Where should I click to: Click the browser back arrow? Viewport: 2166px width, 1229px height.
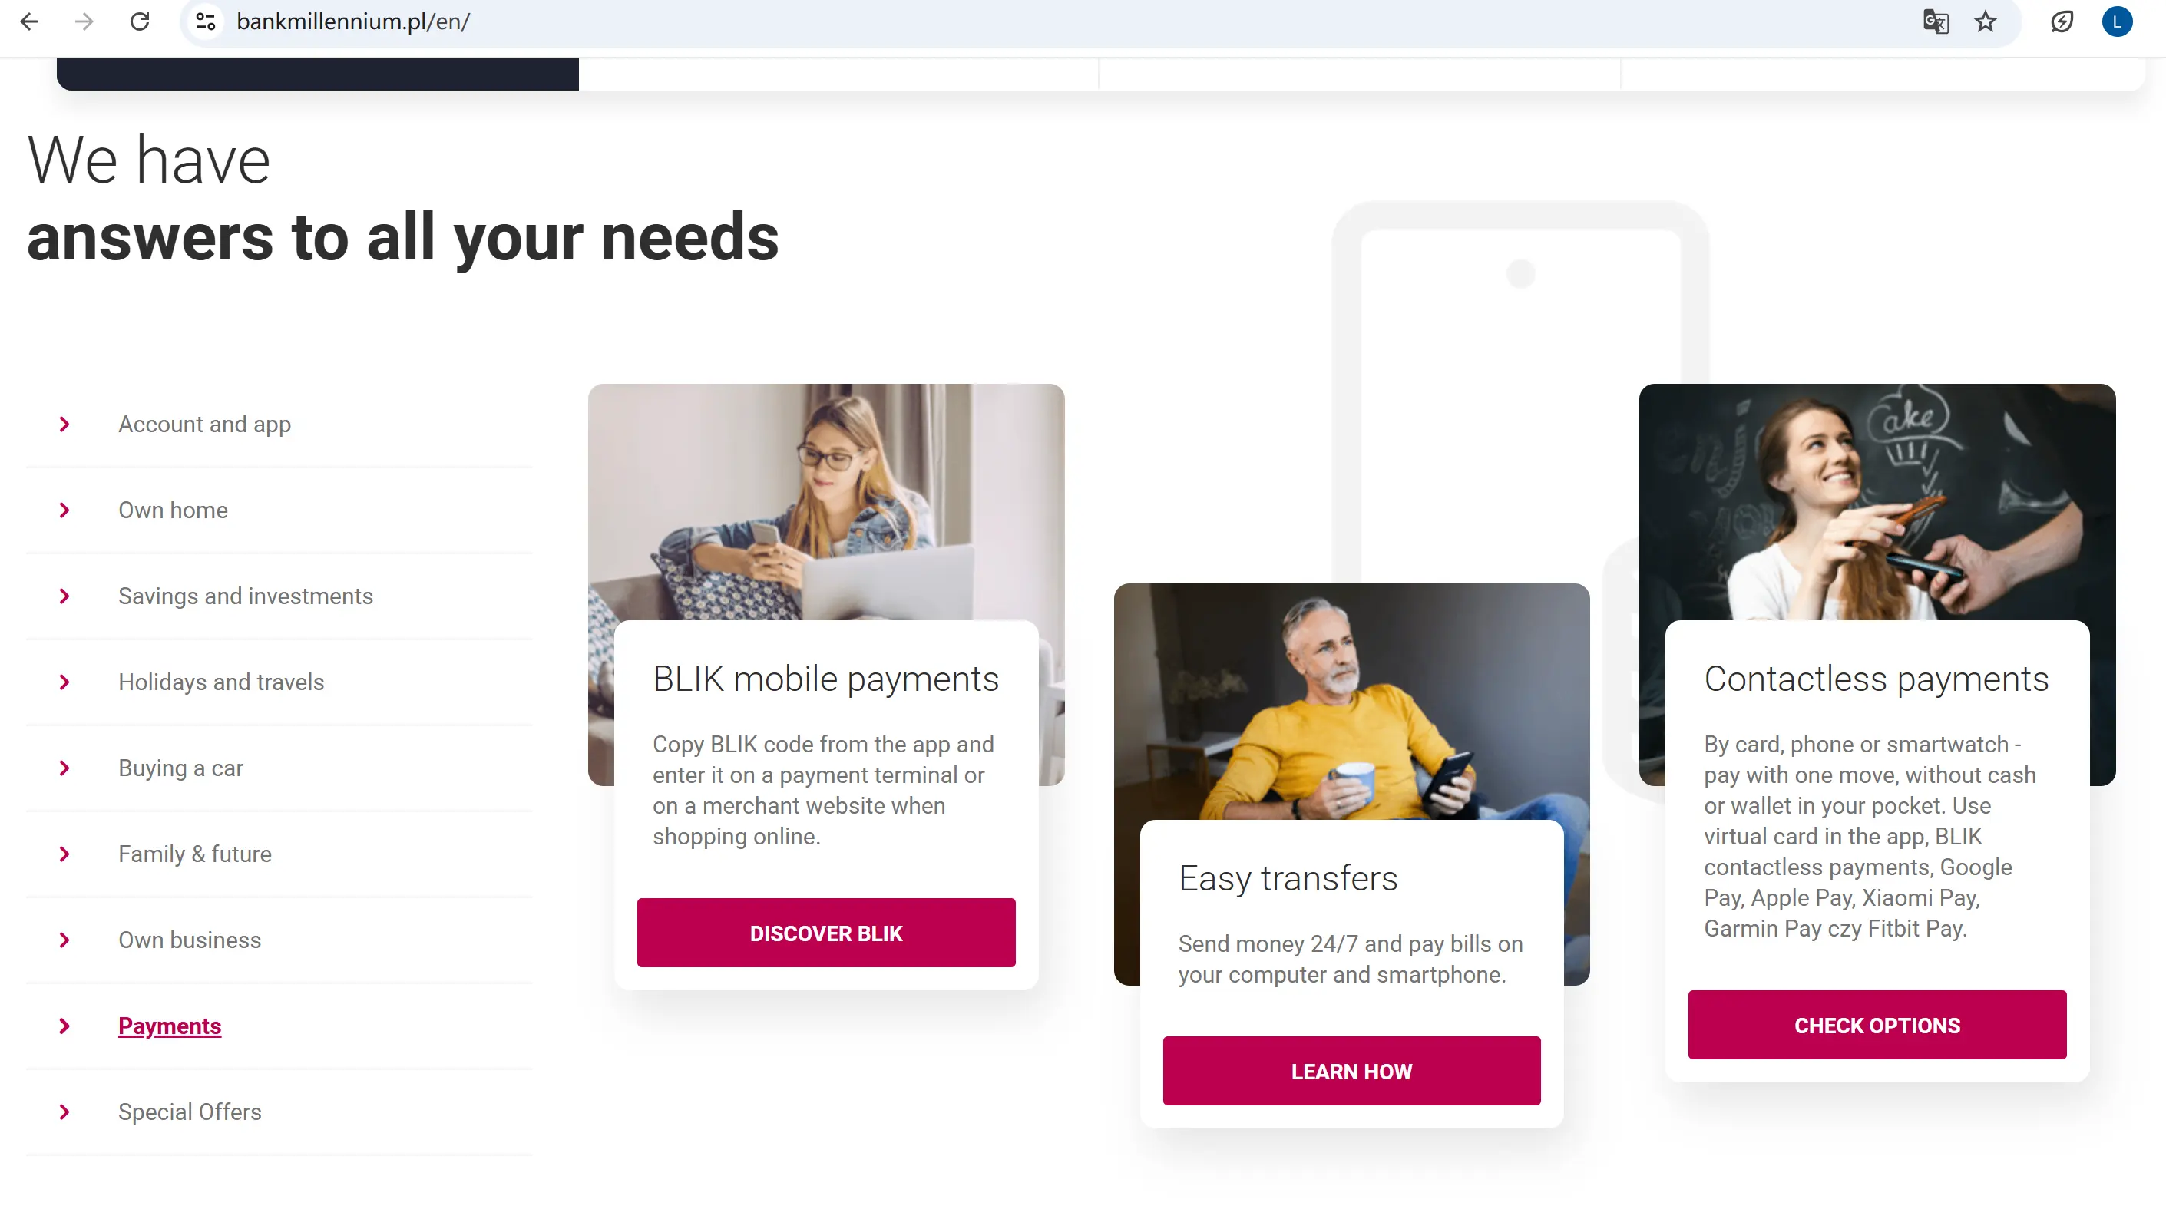click(29, 22)
